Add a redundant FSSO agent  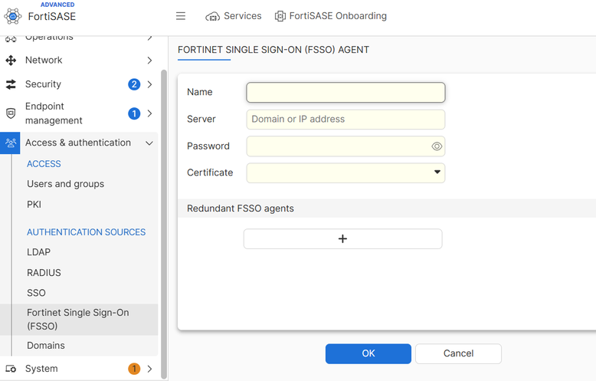342,239
